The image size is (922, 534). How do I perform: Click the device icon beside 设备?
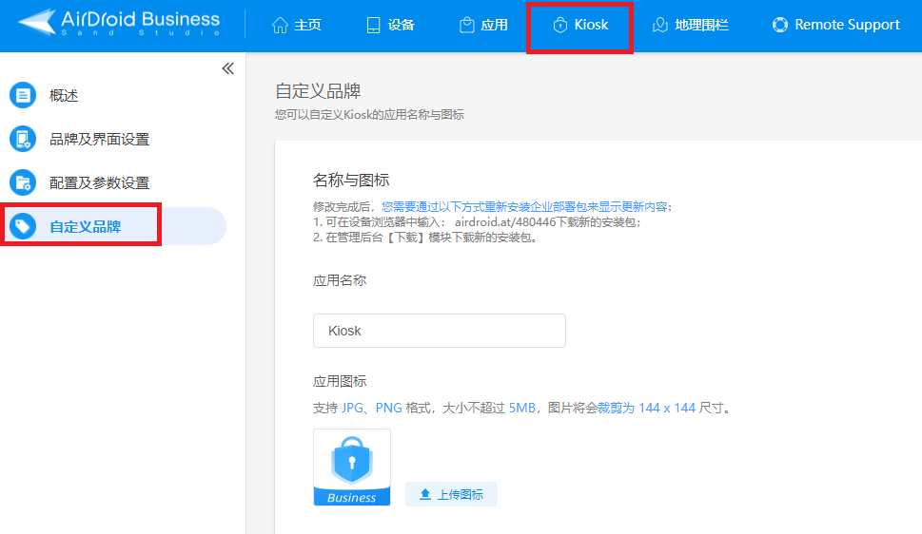pyautogui.click(x=373, y=26)
